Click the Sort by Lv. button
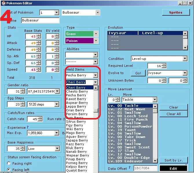The height and width of the screenshot is (173, 194). pyautogui.click(x=173, y=160)
